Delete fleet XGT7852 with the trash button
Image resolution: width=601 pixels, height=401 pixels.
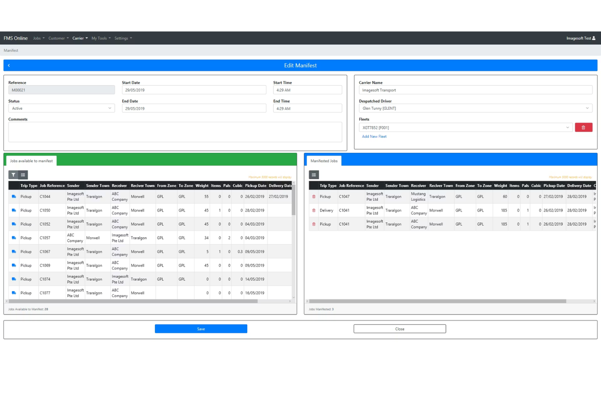click(x=584, y=127)
